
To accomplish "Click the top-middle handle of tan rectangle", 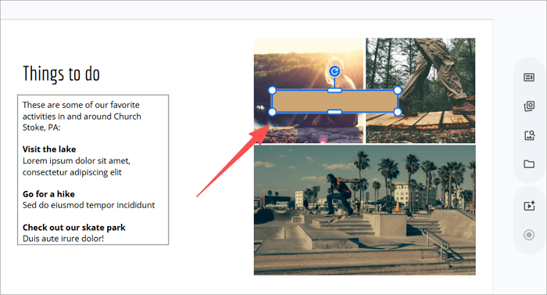I will click(x=334, y=91).
